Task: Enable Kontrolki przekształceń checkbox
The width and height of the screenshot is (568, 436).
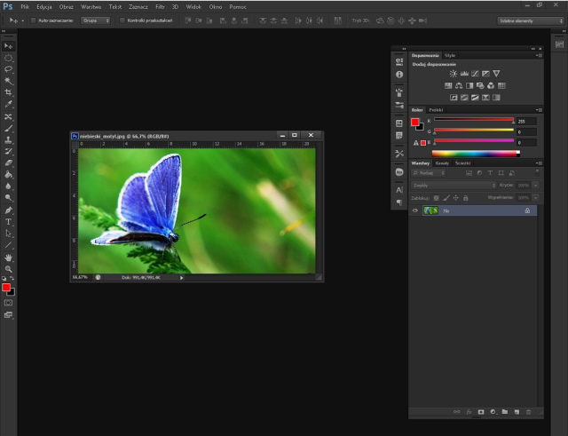Action: [122, 20]
